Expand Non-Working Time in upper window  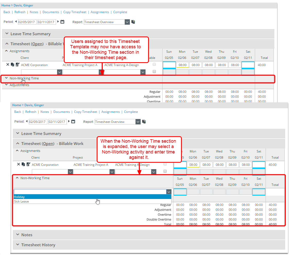tap(6, 78)
